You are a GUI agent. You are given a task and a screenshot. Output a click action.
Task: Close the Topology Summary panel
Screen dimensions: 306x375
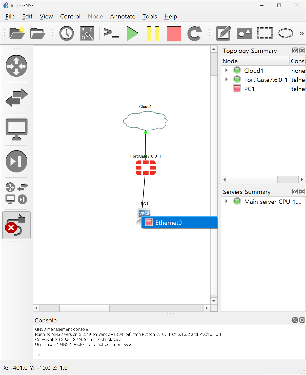click(x=302, y=50)
